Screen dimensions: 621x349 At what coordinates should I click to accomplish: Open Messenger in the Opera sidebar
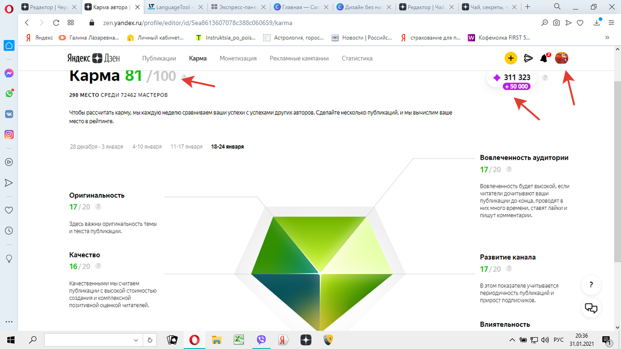click(9, 73)
